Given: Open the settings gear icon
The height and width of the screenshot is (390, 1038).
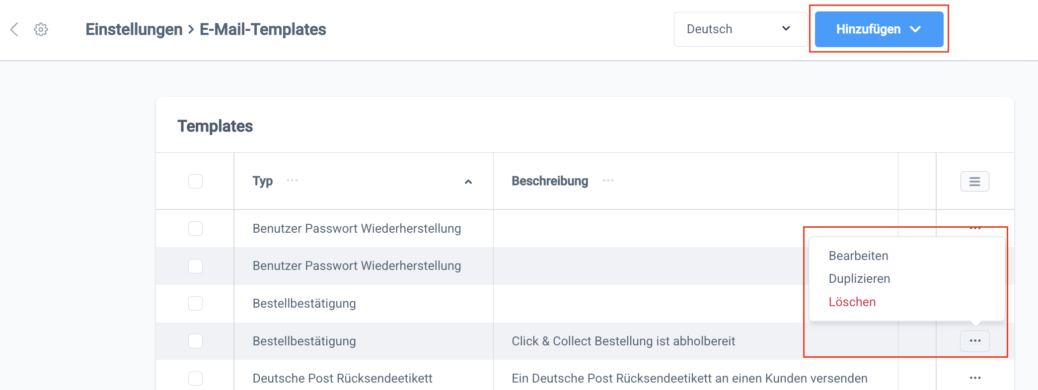Looking at the screenshot, I should 41,29.
